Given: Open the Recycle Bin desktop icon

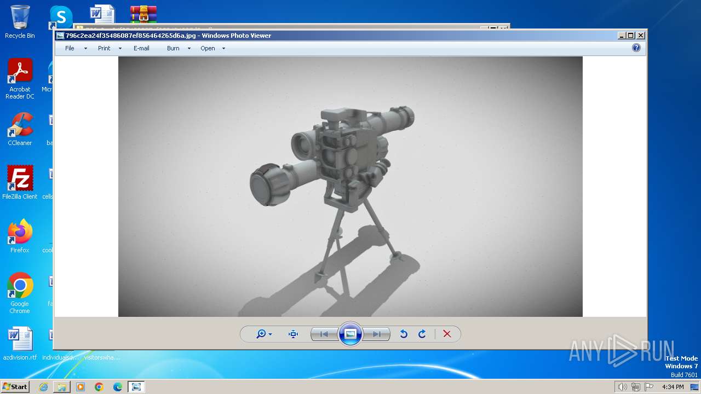Looking at the screenshot, I should click(x=20, y=22).
